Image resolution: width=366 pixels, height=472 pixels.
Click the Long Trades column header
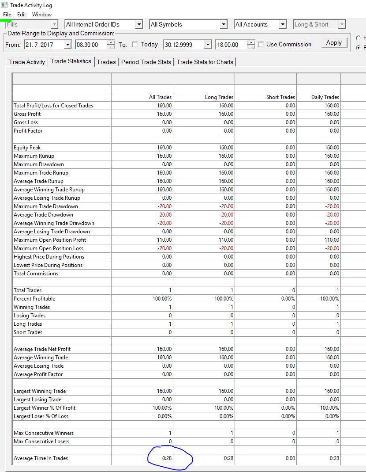[219, 97]
